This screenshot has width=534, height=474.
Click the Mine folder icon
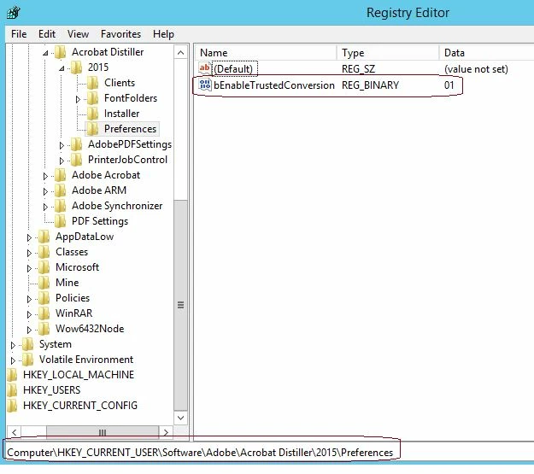pos(44,283)
